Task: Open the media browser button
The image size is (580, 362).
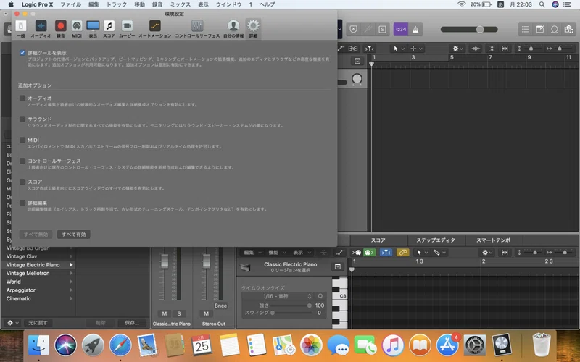Action: (569, 29)
